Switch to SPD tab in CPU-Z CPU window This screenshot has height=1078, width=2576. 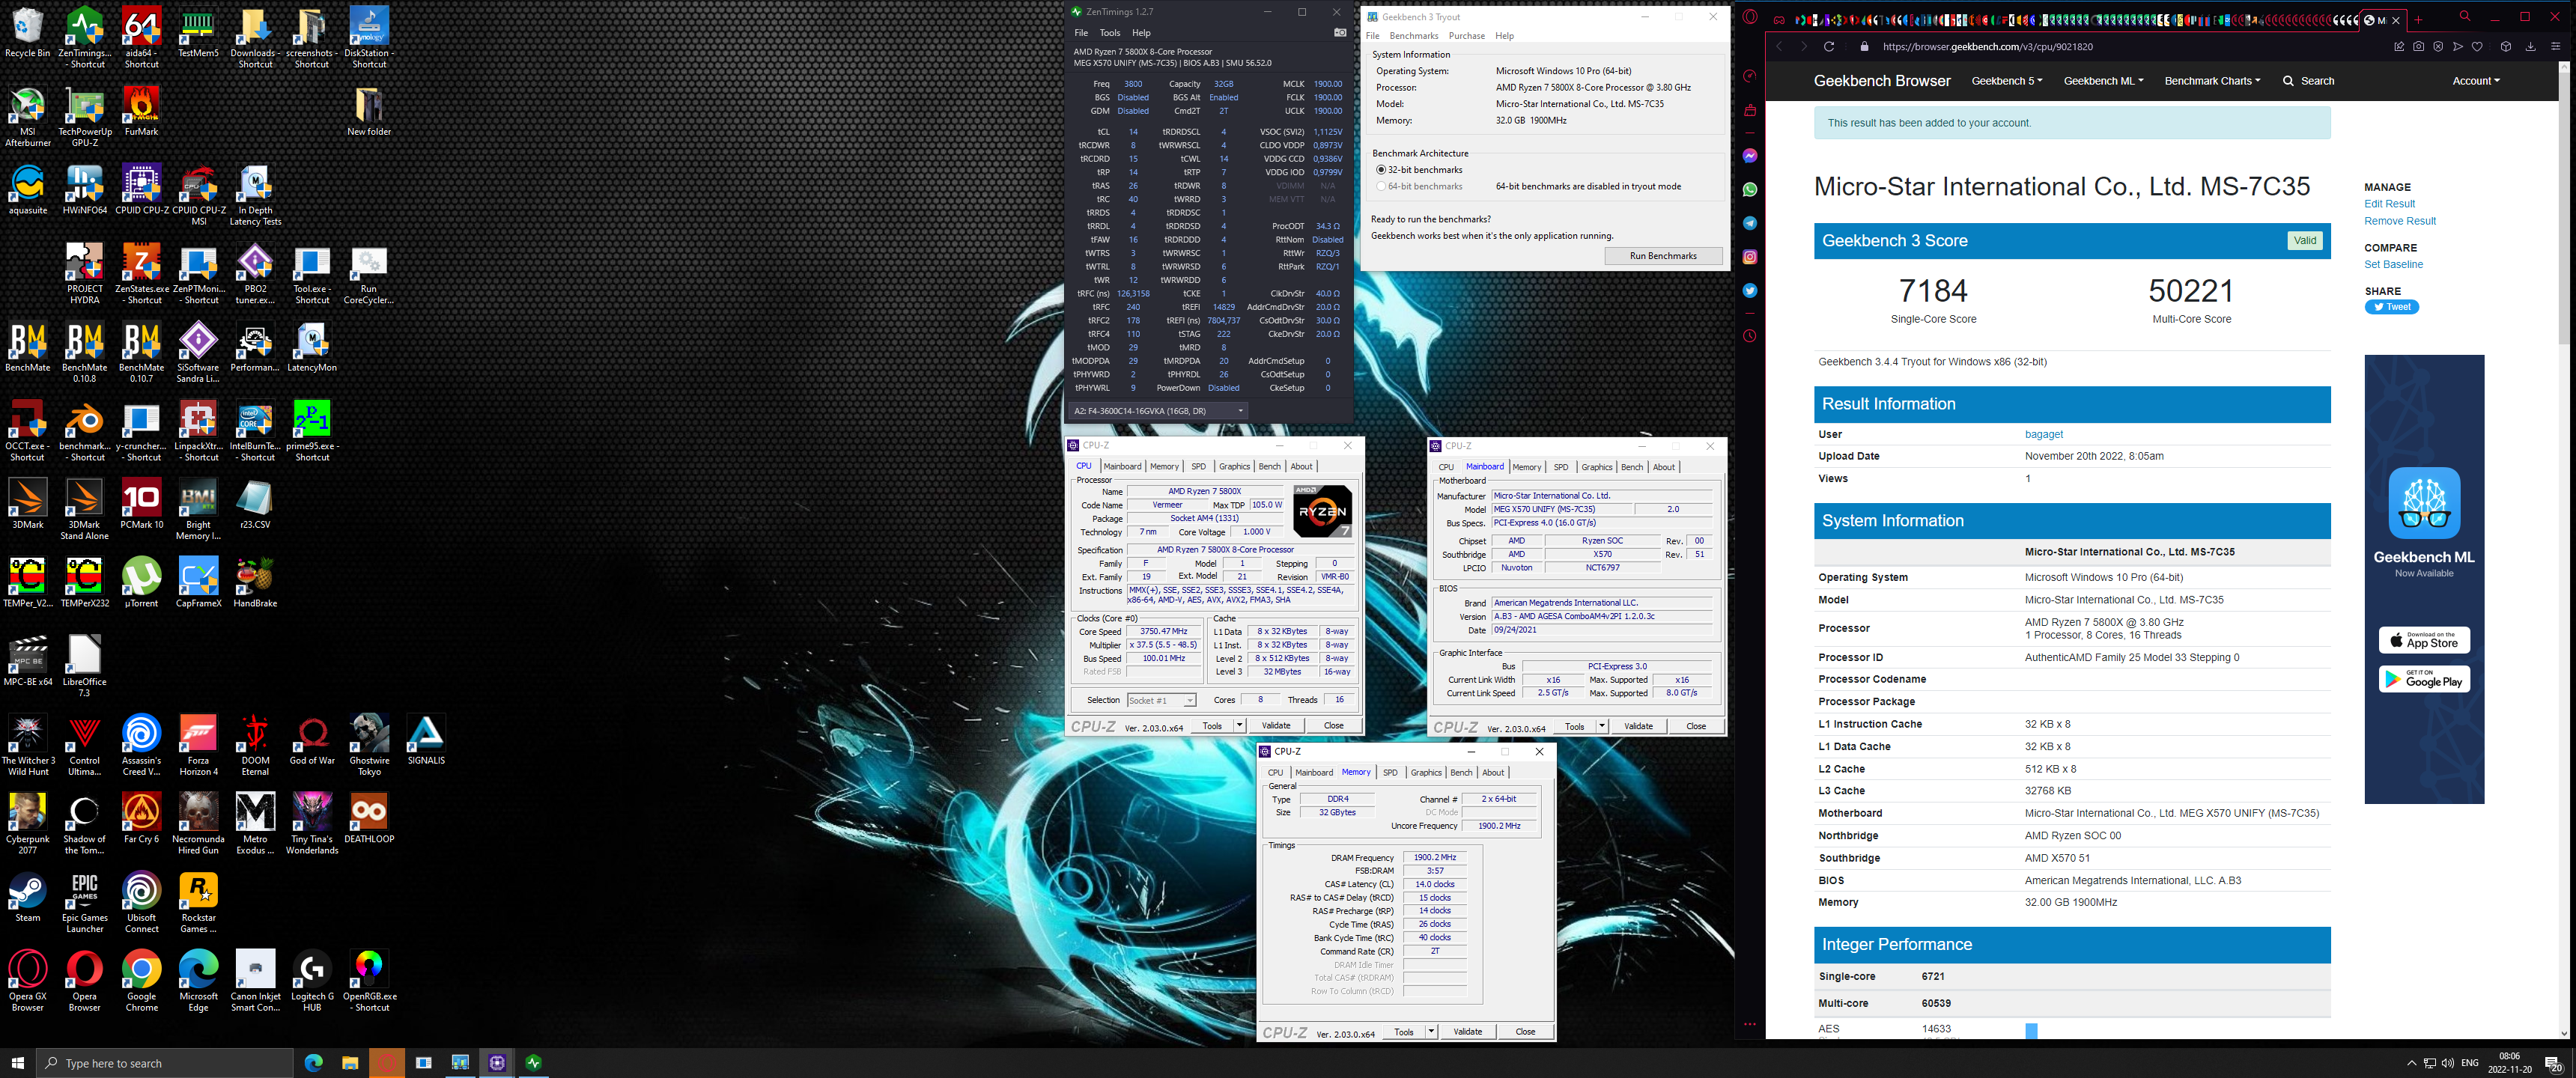pos(1198,467)
